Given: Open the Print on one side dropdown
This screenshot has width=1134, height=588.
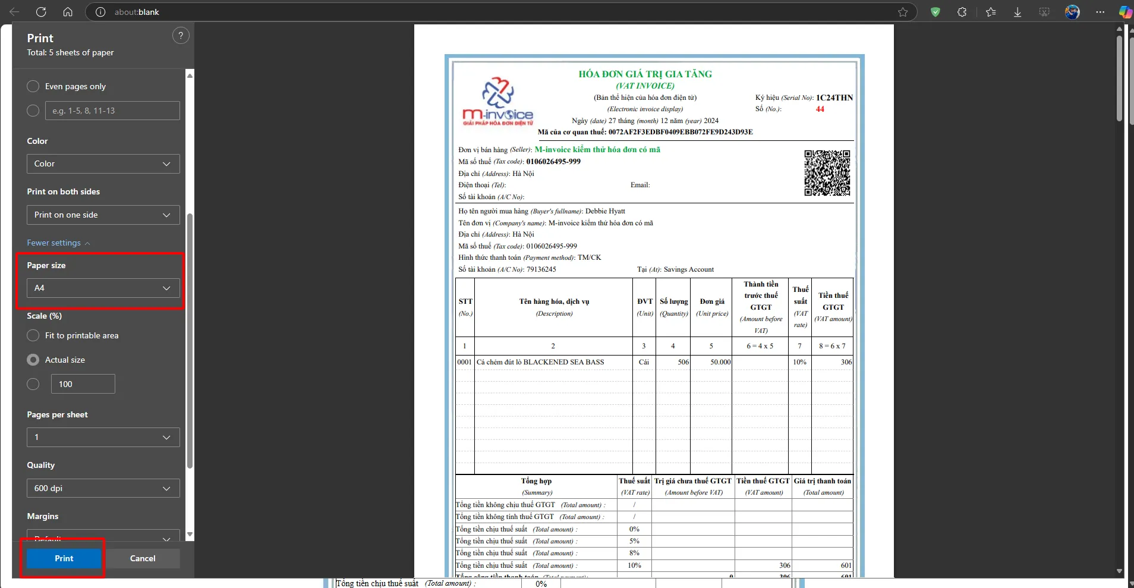Looking at the screenshot, I should pos(103,215).
